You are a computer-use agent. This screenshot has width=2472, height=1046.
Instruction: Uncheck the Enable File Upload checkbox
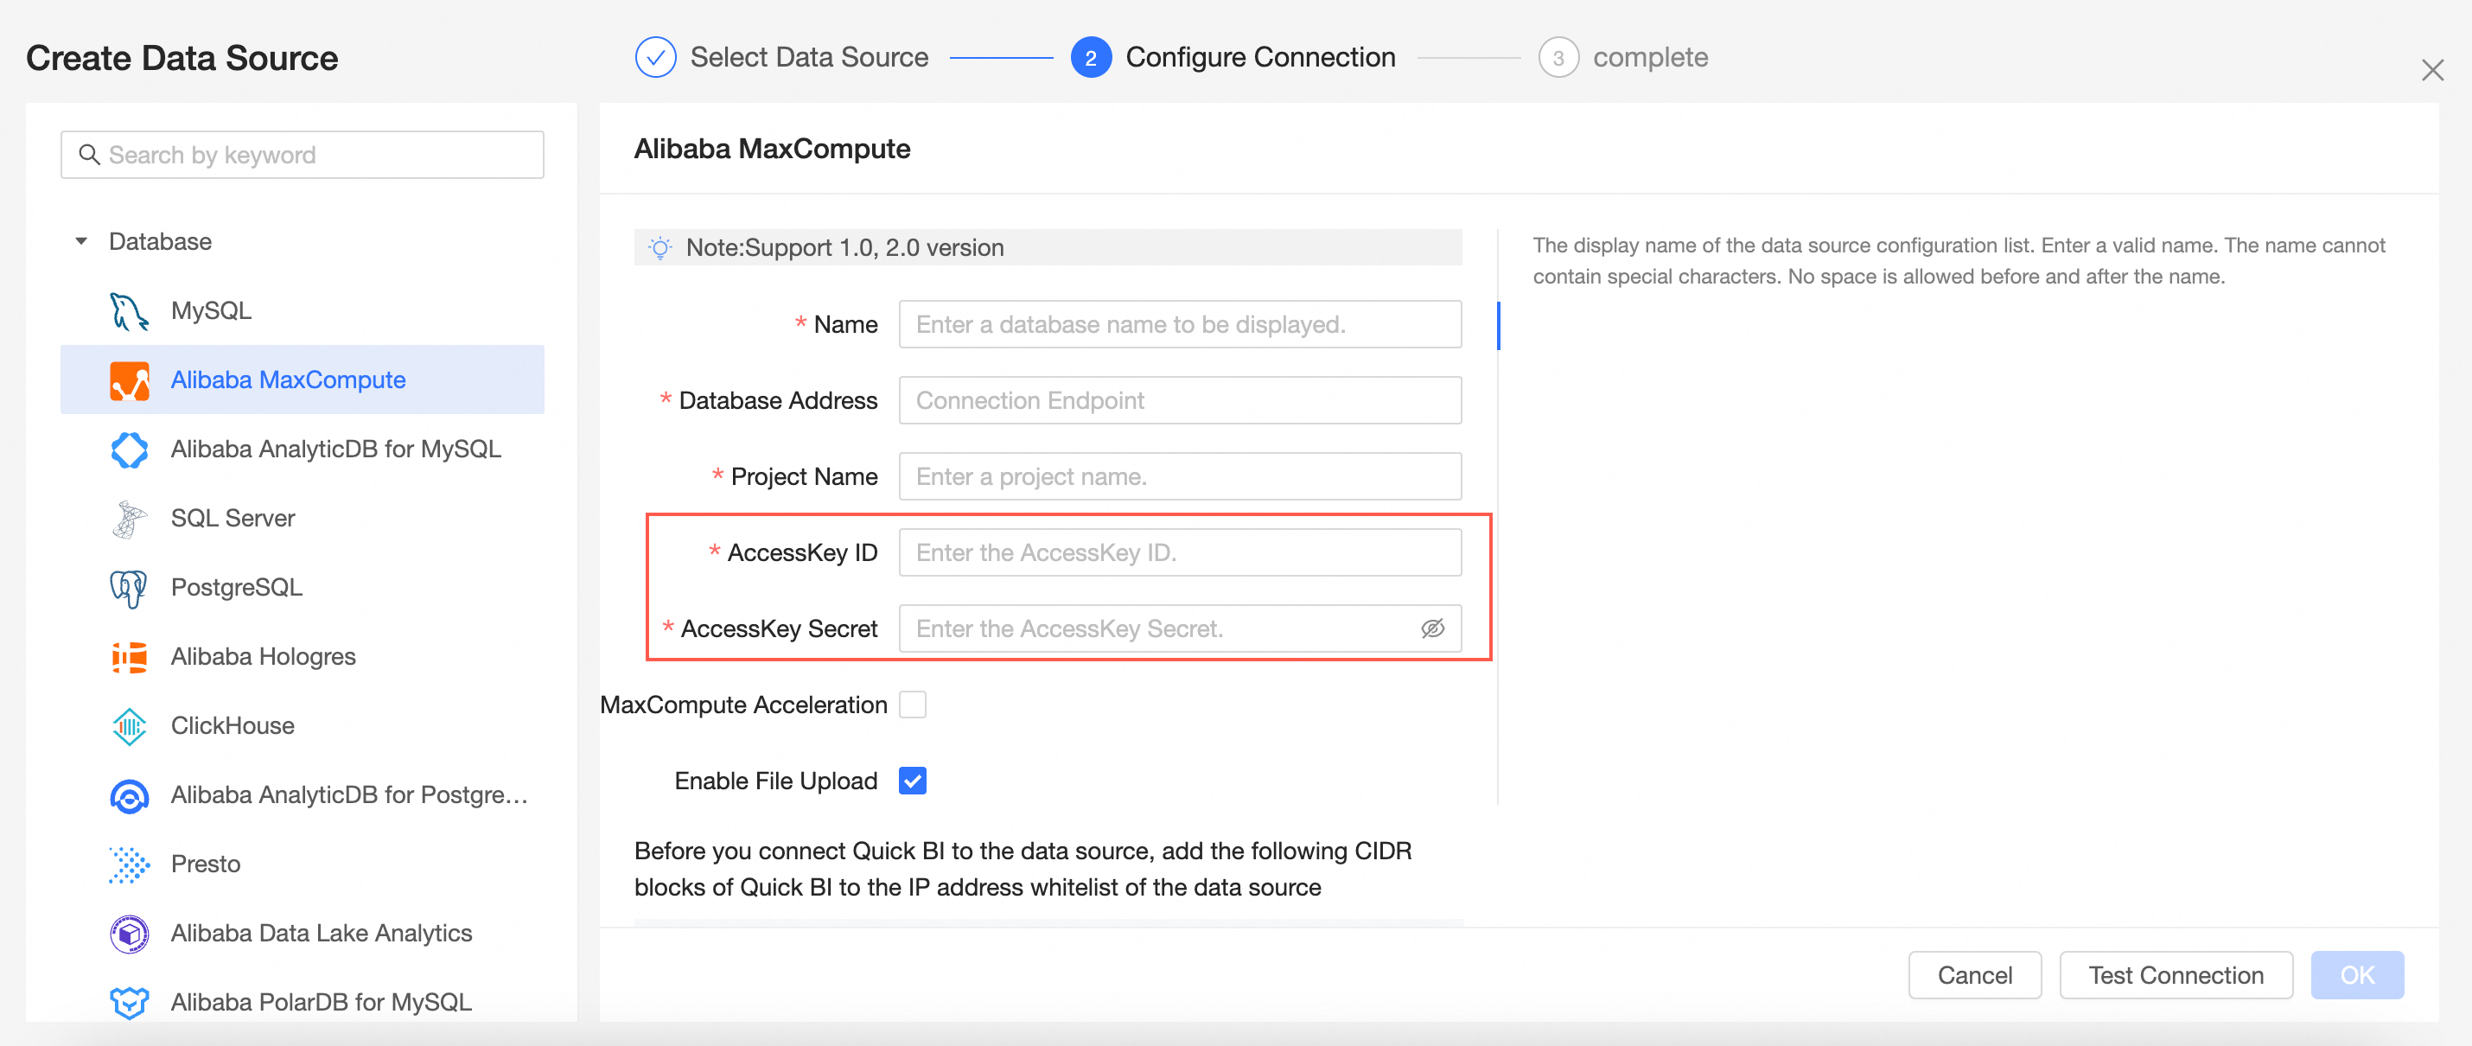[x=912, y=781]
